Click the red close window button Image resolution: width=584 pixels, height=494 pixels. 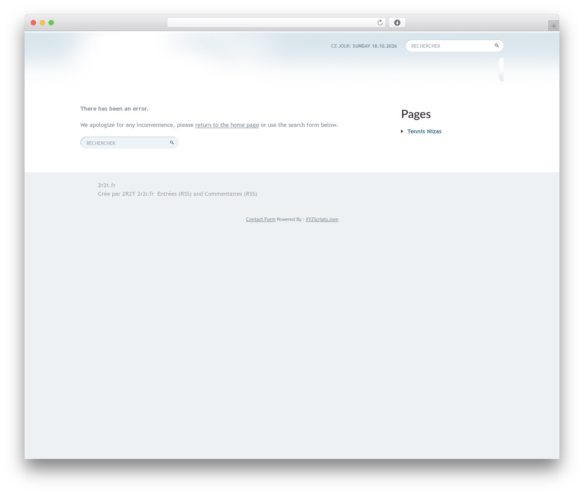coord(33,23)
